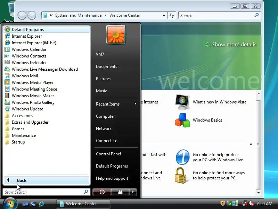
Task: Open Help and Support
Action: click(x=112, y=178)
